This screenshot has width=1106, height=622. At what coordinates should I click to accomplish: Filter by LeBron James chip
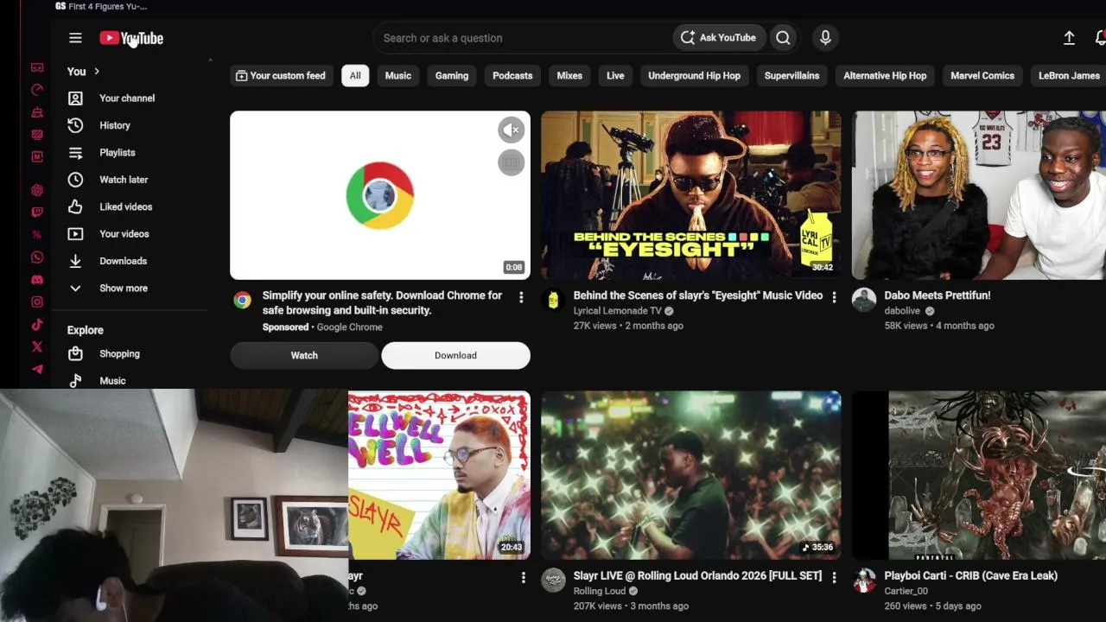1069,76
